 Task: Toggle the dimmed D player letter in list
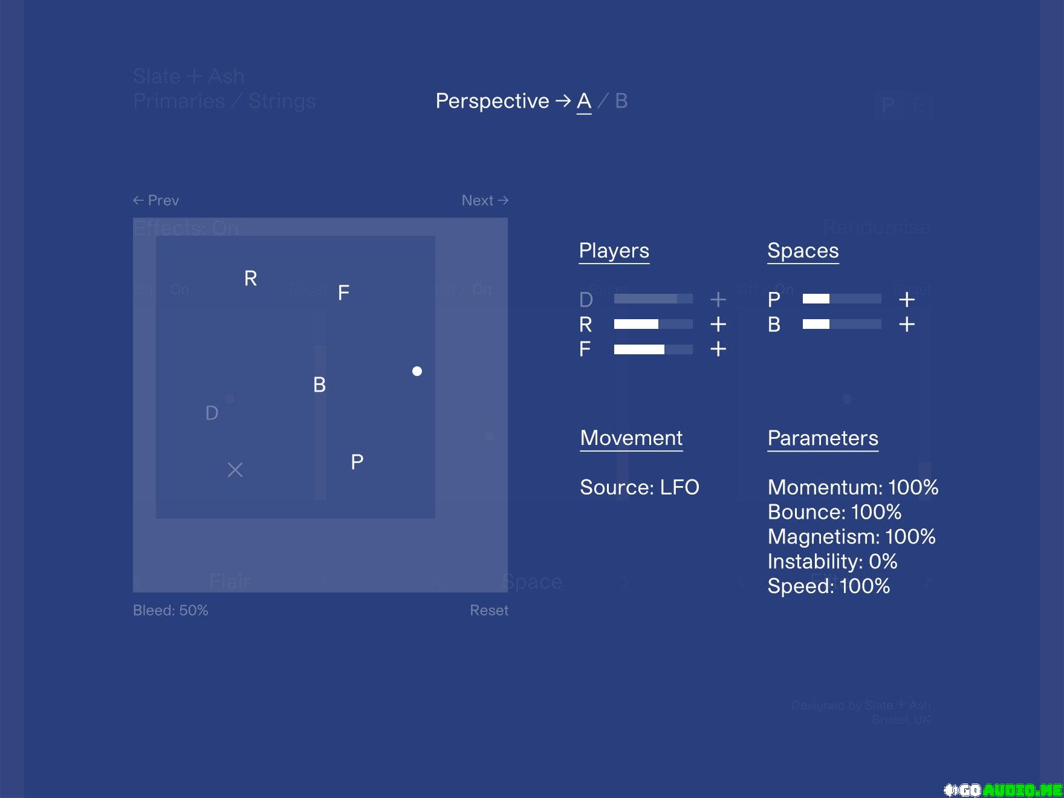tap(586, 300)
